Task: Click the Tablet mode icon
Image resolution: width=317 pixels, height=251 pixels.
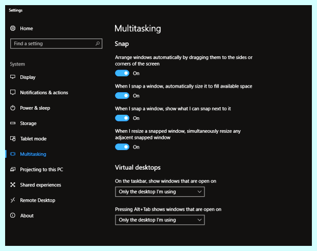Action: [13, 139]
